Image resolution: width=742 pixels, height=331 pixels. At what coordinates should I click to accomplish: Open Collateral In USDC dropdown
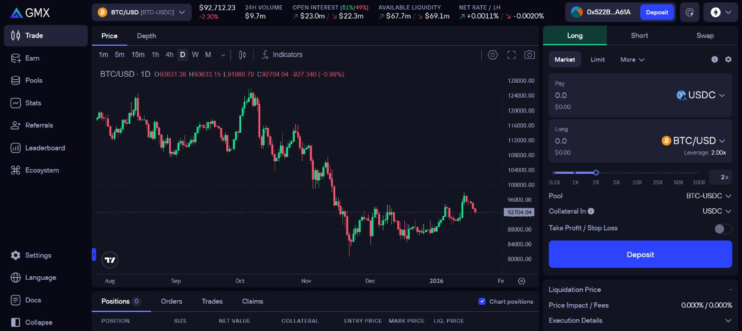pos(717,211)
